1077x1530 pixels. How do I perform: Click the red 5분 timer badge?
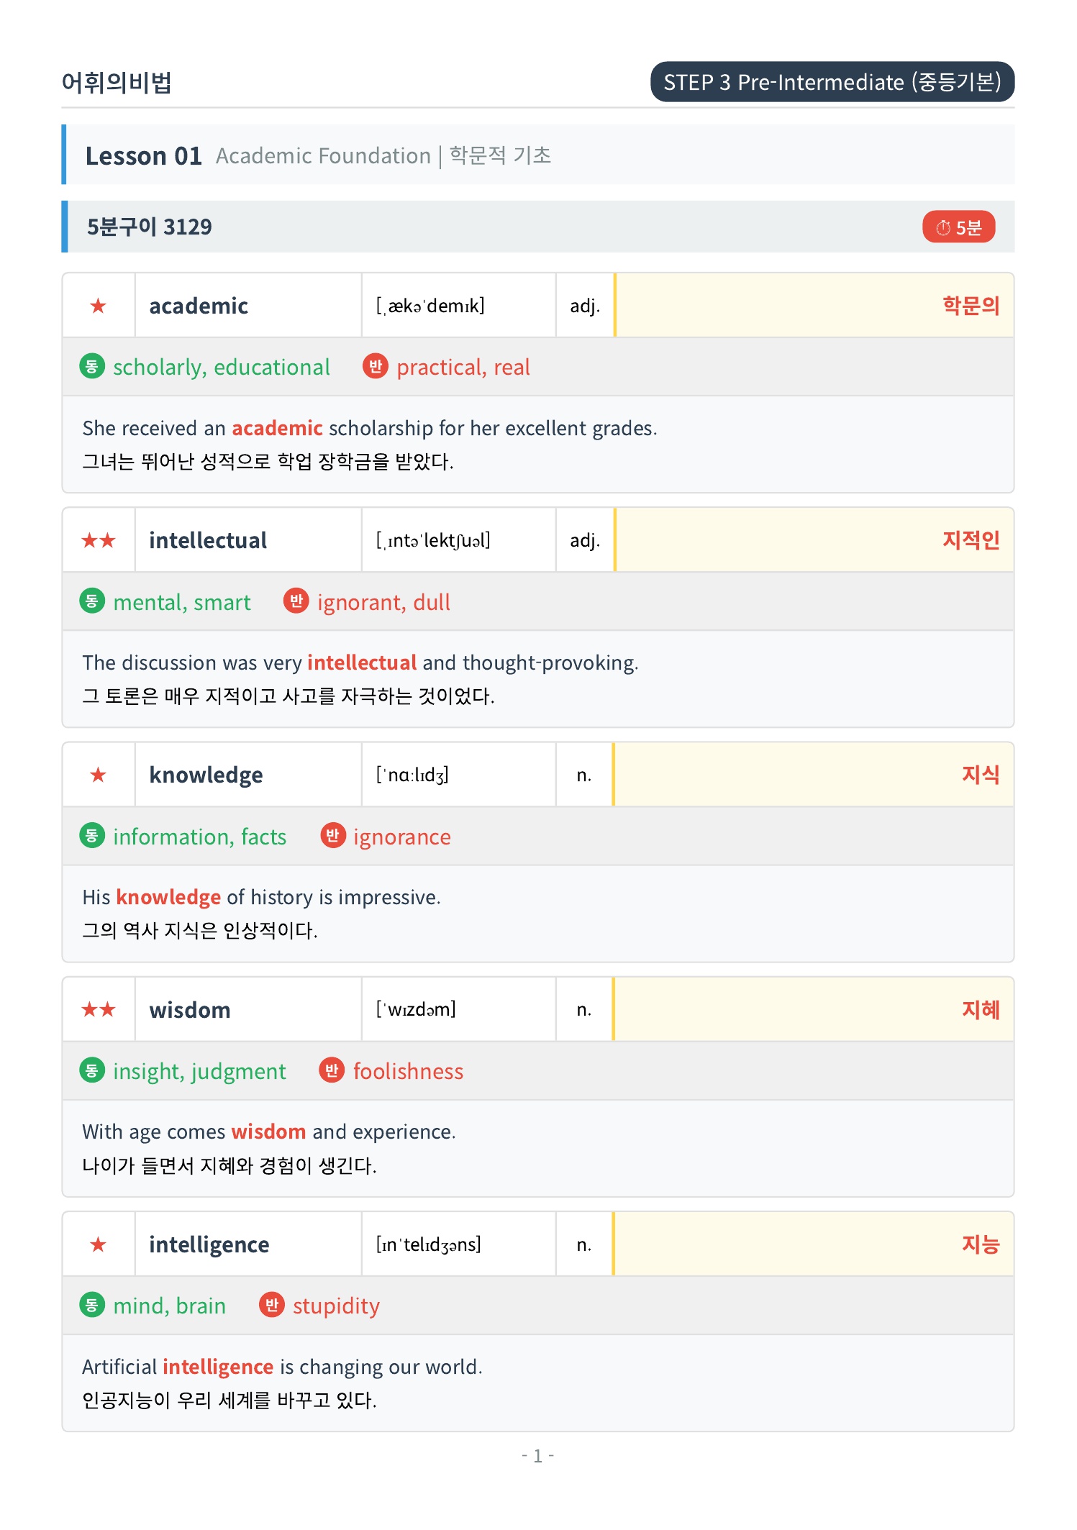(x=958, y=227)
